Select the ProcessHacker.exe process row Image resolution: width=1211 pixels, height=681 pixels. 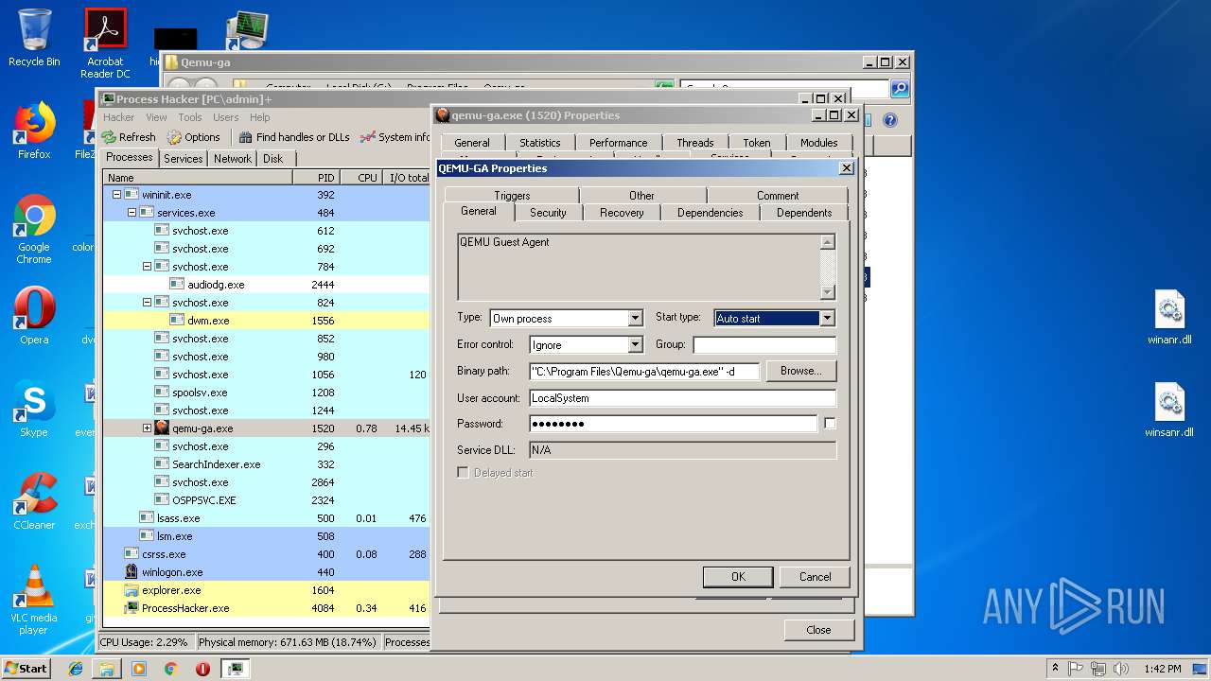(266, 607)
